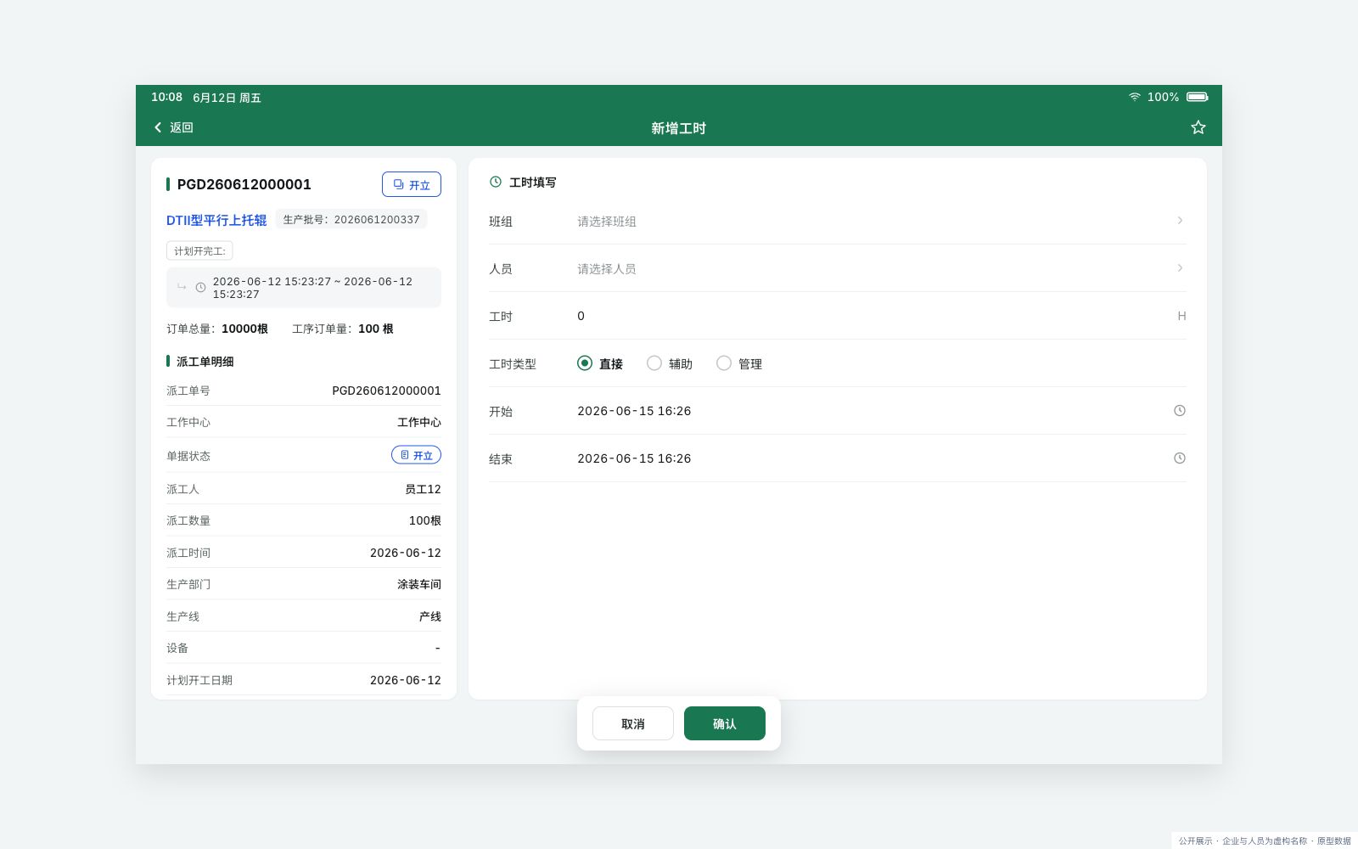
Task: Click the 计划开工日期 value 2026-06-12
Action: pyautogui.click(x=406, y=680)
